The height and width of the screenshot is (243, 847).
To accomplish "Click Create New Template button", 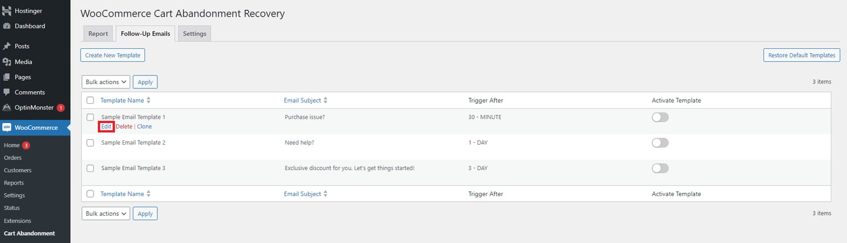I will pyautogui.click(x=112, y=55).
